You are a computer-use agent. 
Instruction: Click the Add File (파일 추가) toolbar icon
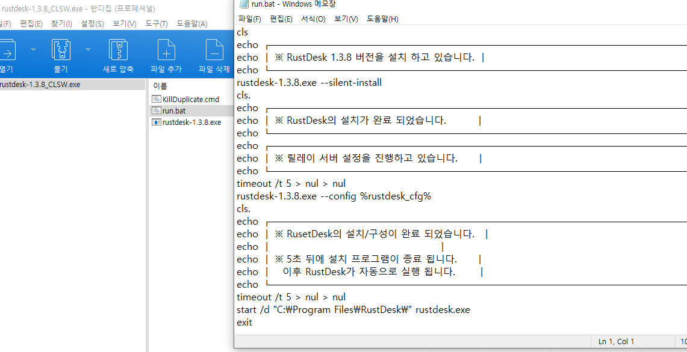[x=166, y=50]
